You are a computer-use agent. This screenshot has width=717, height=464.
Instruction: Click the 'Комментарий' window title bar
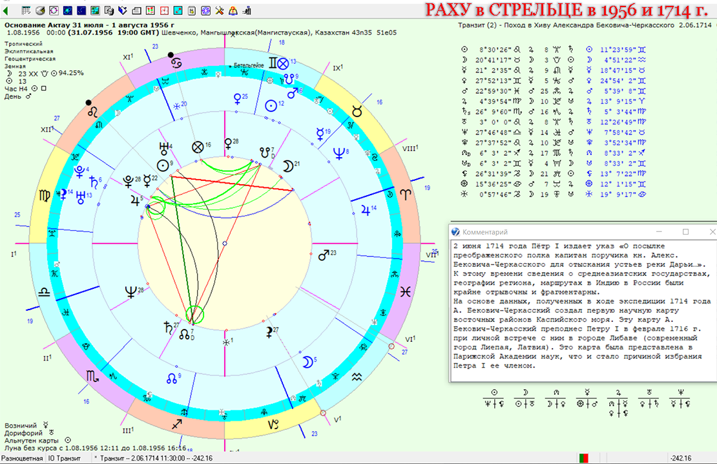549,232
